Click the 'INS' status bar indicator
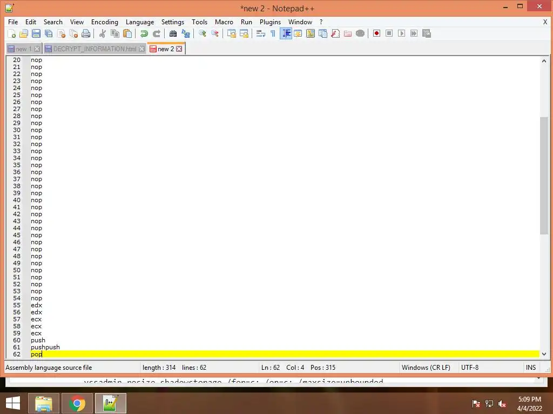553x414 pixels. click(531, 368)
